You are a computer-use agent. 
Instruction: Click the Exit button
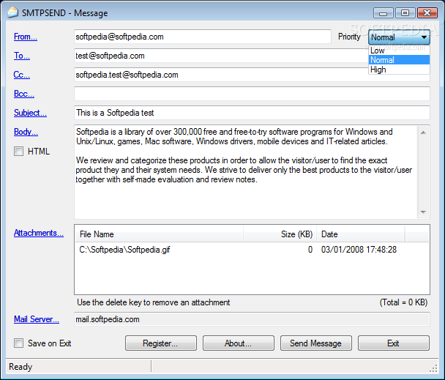393,343
